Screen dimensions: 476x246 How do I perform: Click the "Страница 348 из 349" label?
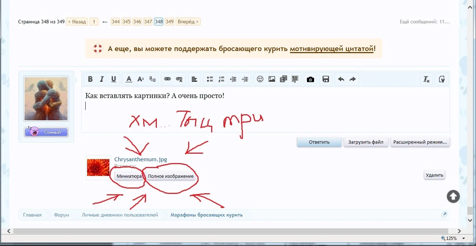[41, 22]
